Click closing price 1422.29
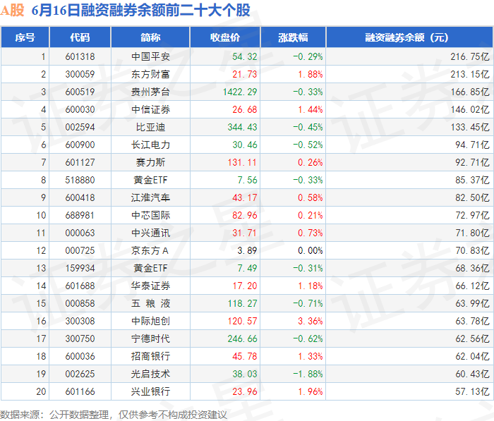Viewport: 494px width, 421px height. [x=240, y=92]
